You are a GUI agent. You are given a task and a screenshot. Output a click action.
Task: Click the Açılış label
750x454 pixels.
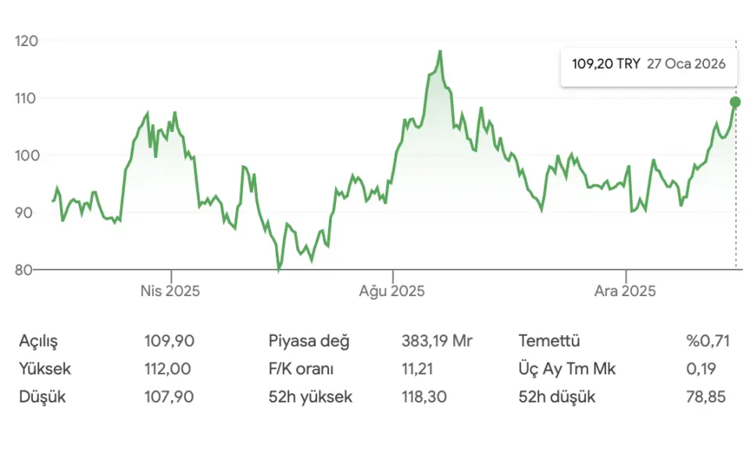tap(38, 341)
